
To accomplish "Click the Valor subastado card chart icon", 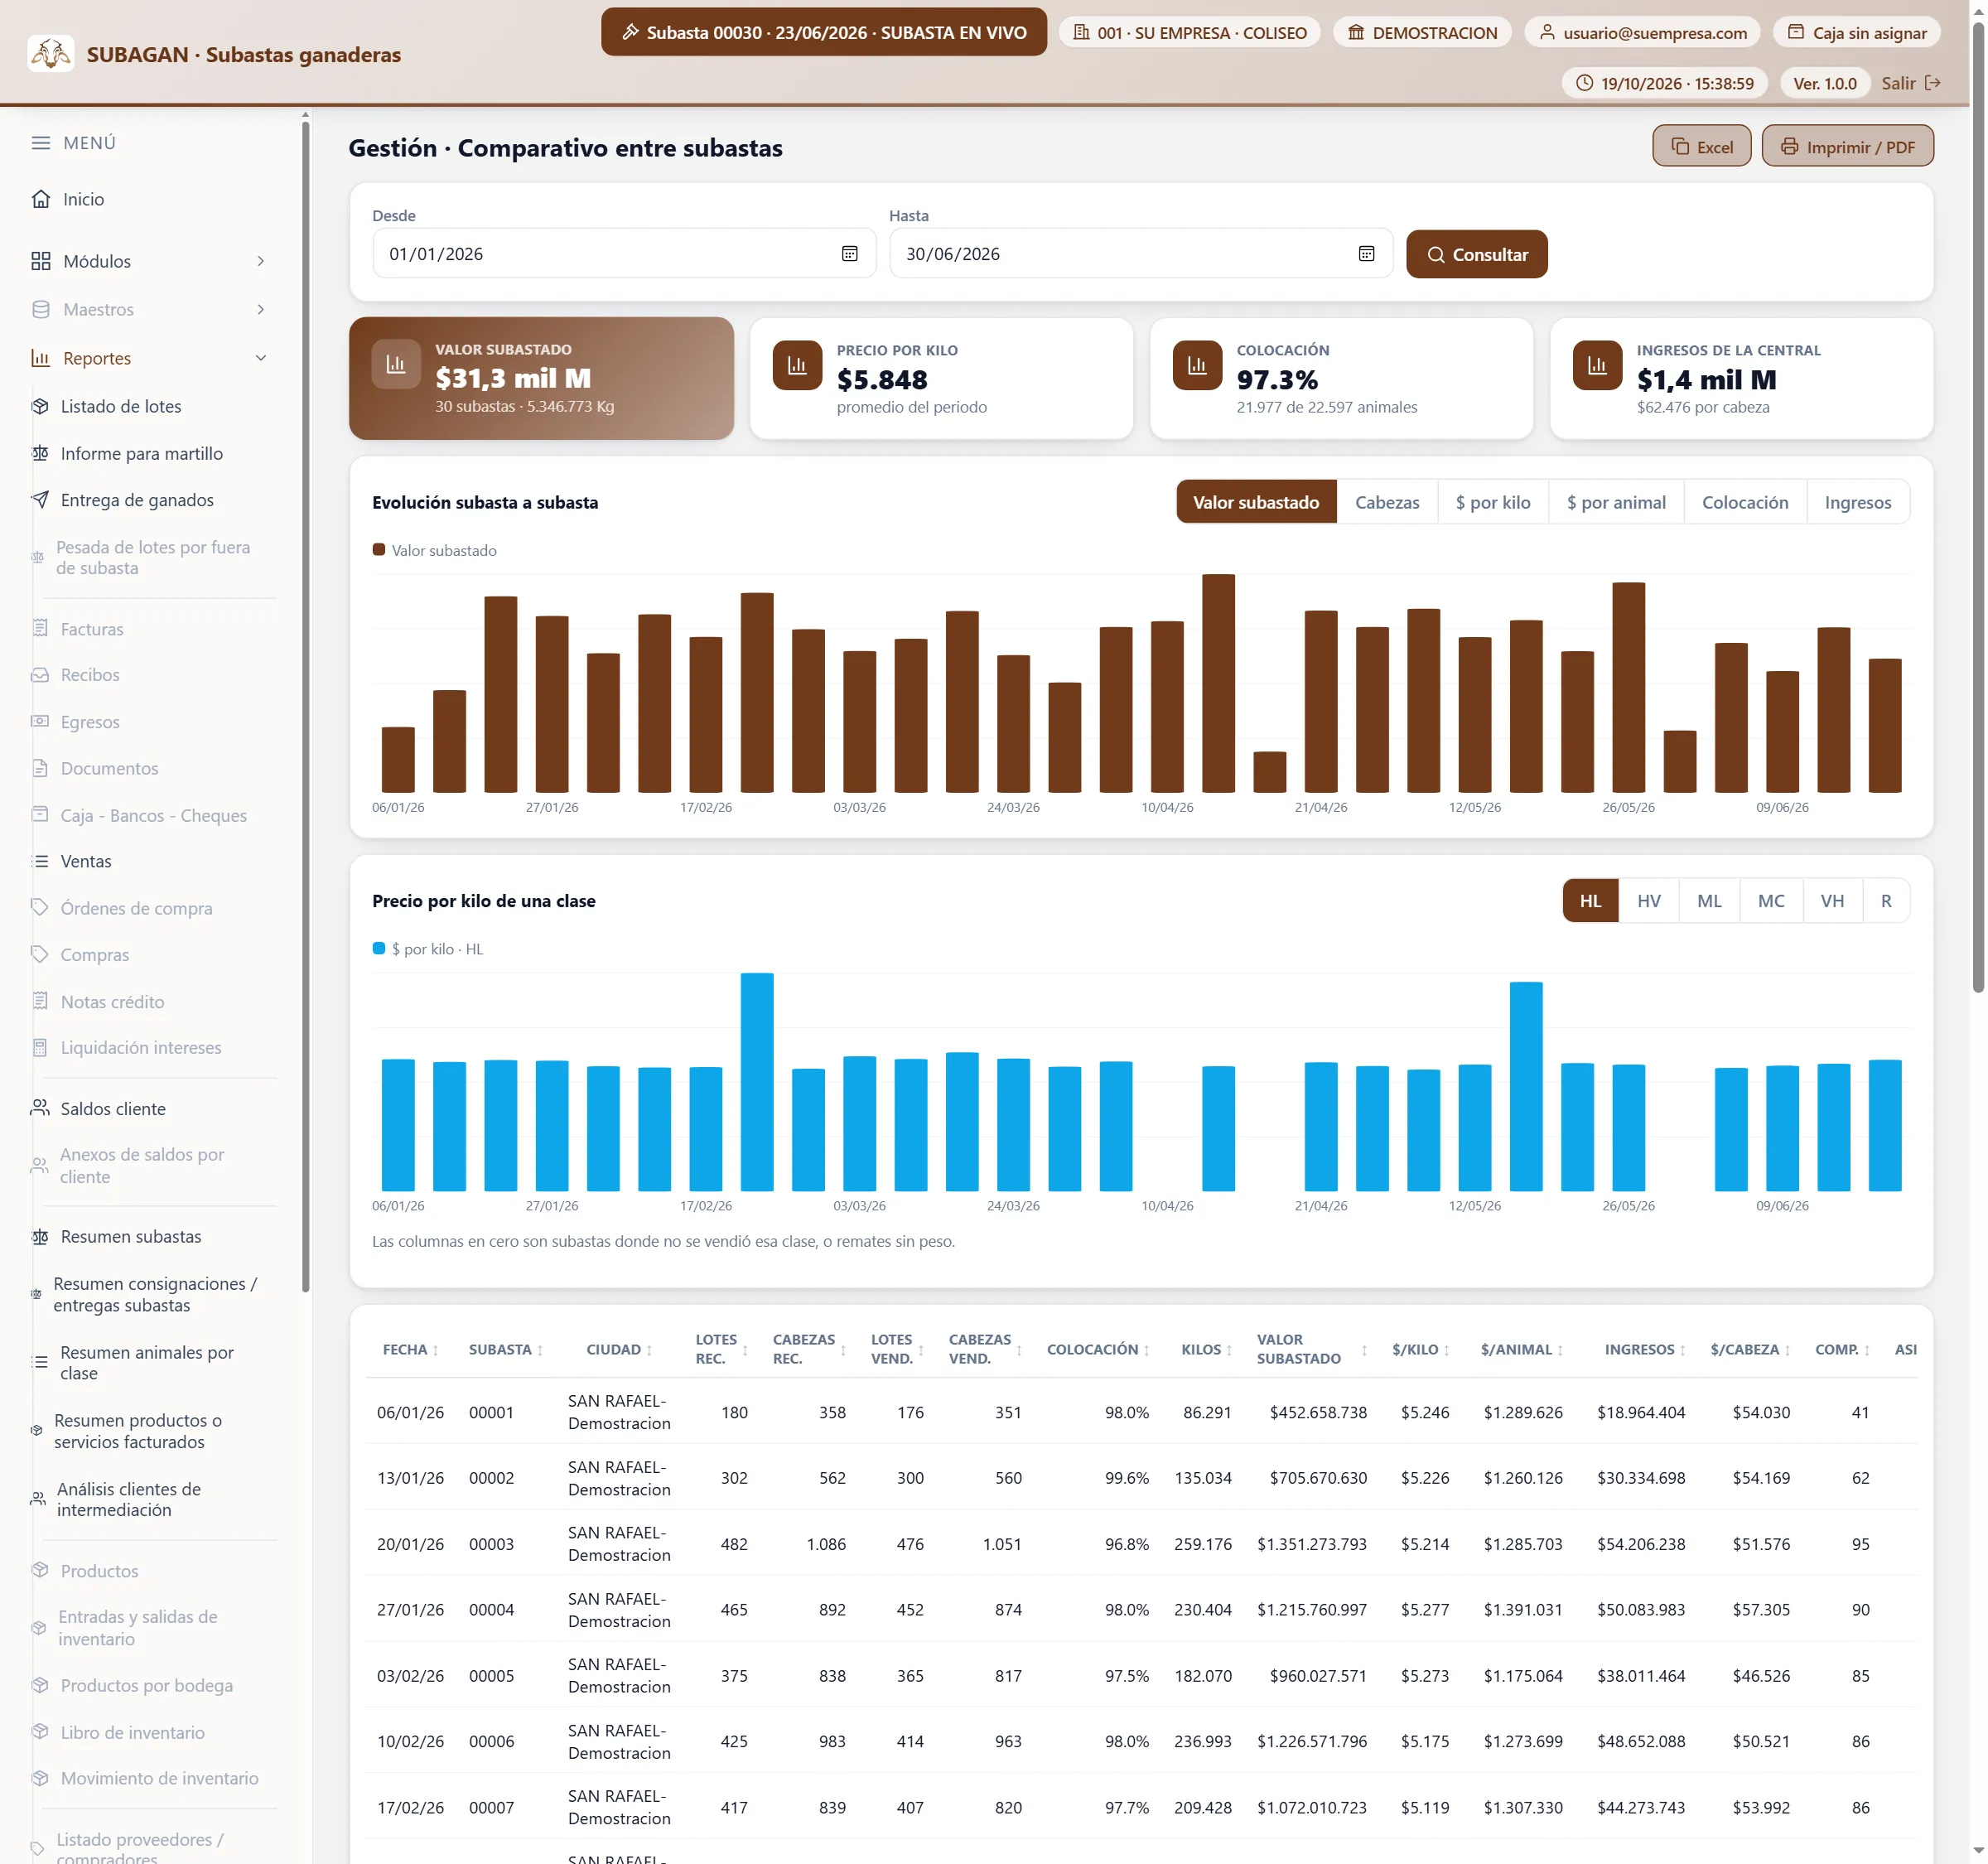I will pos(396,365).
